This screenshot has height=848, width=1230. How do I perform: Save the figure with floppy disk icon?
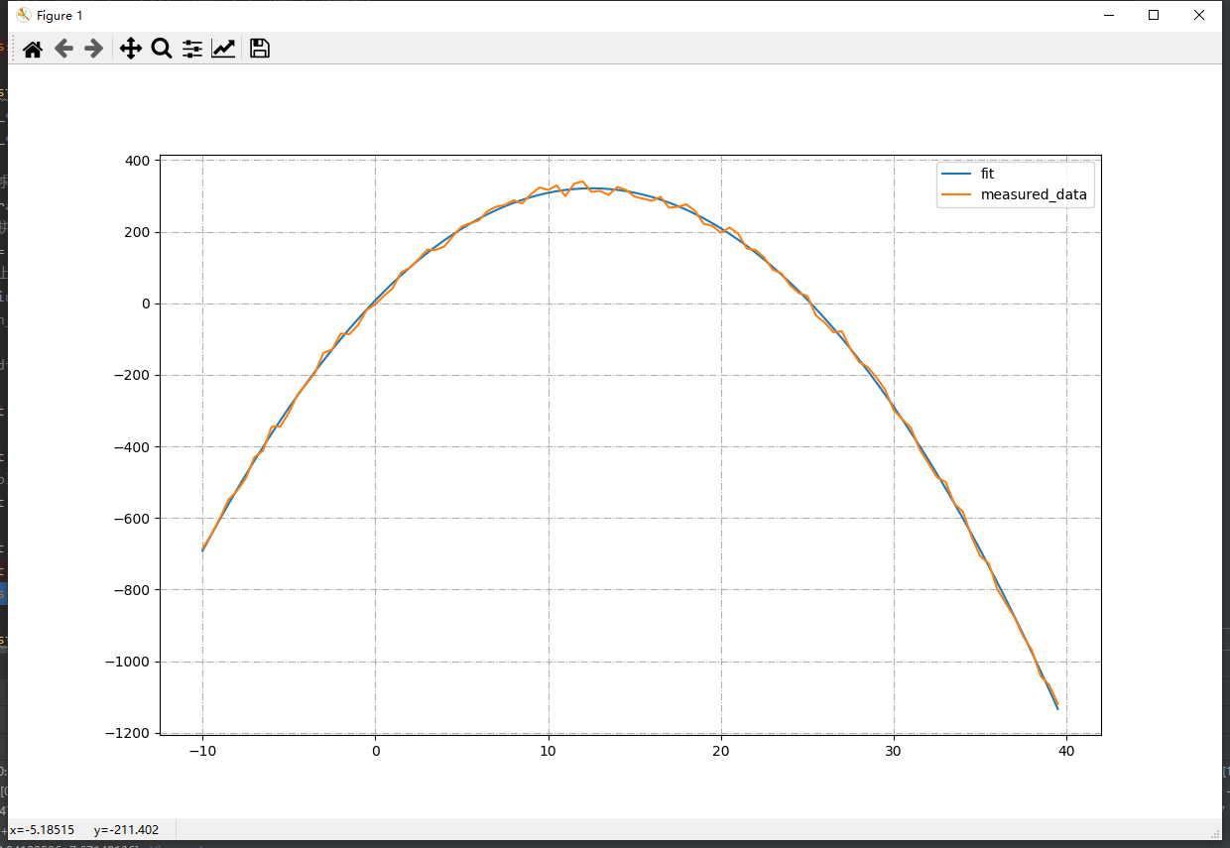[260, 49]
